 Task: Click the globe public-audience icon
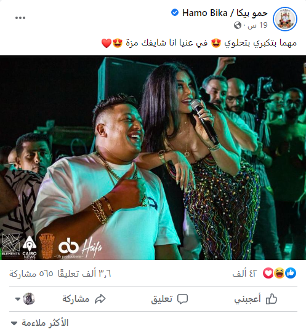pyautogui.click(x=238, y=25)
